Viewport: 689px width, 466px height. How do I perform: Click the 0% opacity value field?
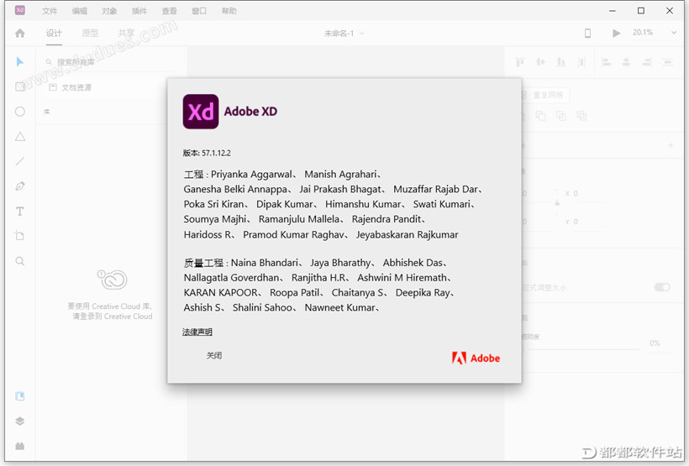(655, 343)
